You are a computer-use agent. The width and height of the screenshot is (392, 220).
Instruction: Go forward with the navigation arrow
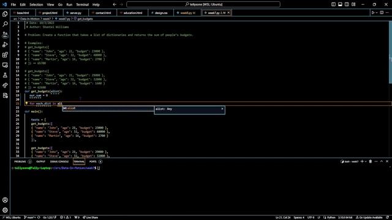pos(121,4)
